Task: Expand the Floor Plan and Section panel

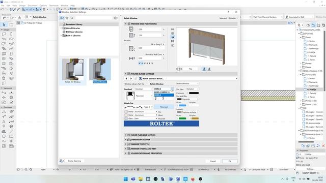Action: pos(125,135)
